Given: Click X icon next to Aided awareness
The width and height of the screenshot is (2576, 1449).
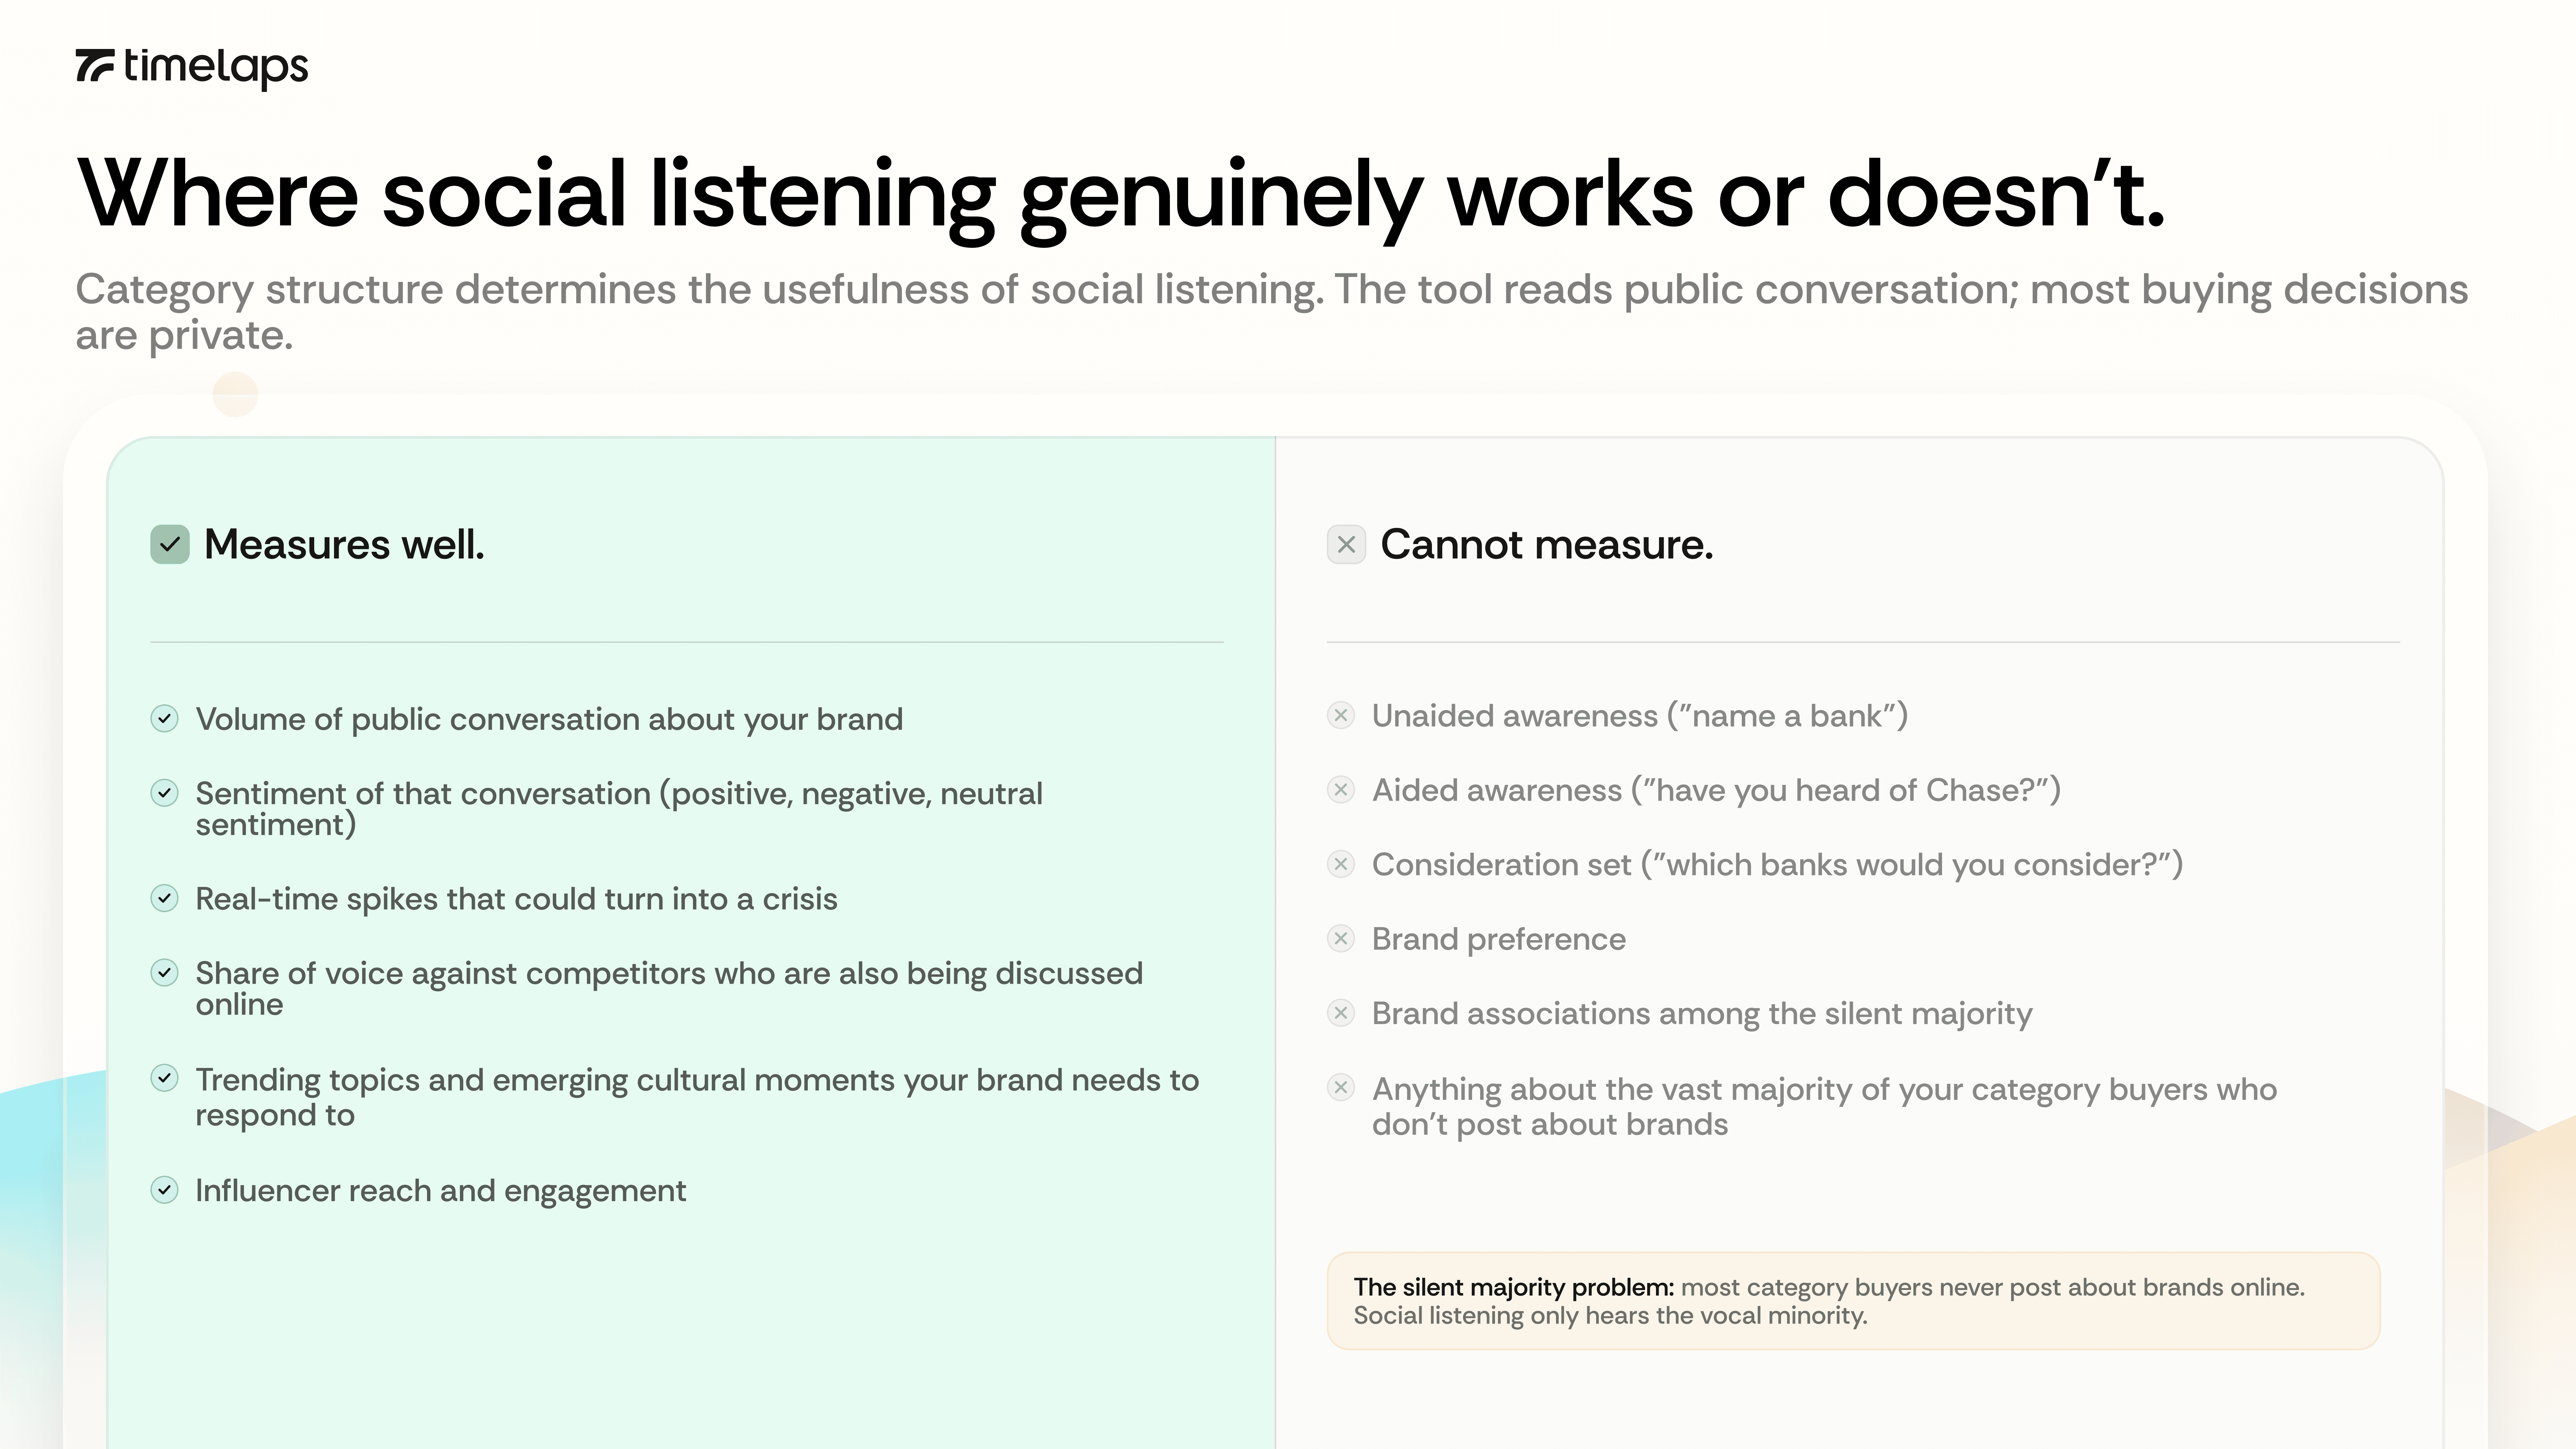Looking at the screenshot, I should click(x=1341, y=790).
